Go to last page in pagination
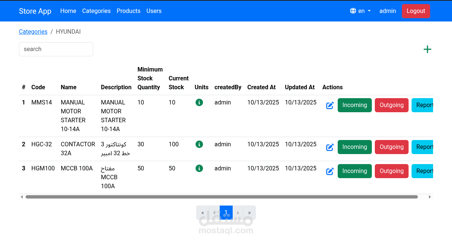Viewport: 452px width, 240px height. (x=249, y=213)
